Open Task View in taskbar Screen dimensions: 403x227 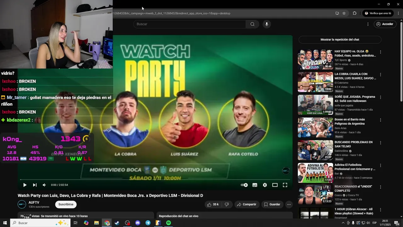76,223
